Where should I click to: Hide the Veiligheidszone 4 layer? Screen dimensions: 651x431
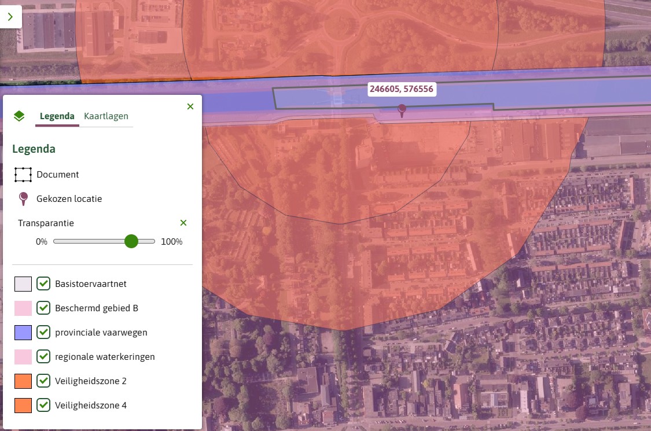tap(43, 406)
